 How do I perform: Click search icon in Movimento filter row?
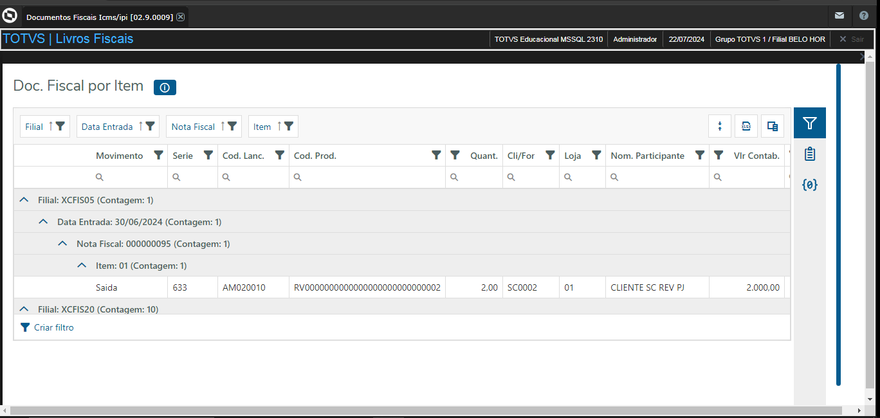100,177
